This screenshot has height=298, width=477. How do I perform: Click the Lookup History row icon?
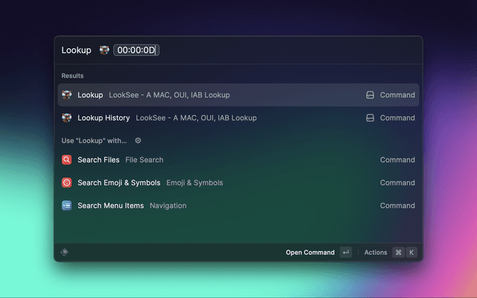(67, 118)
